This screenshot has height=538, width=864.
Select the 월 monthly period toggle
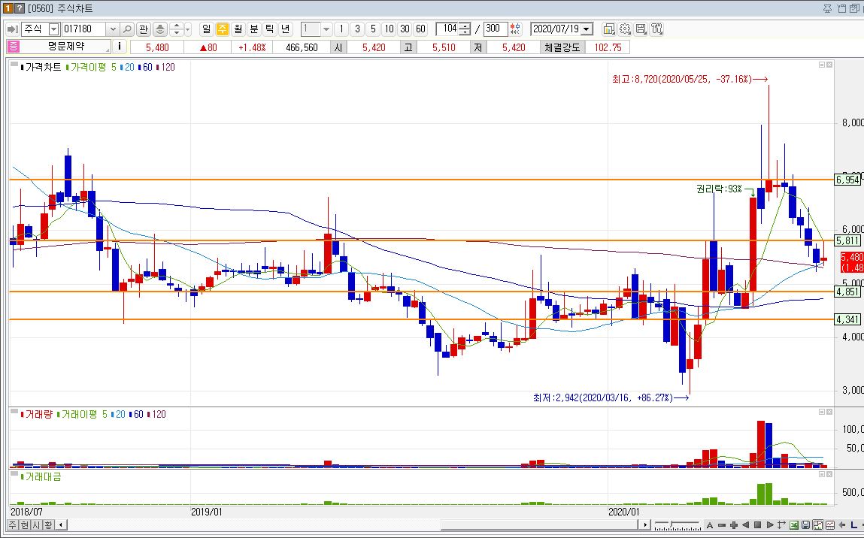238,29
